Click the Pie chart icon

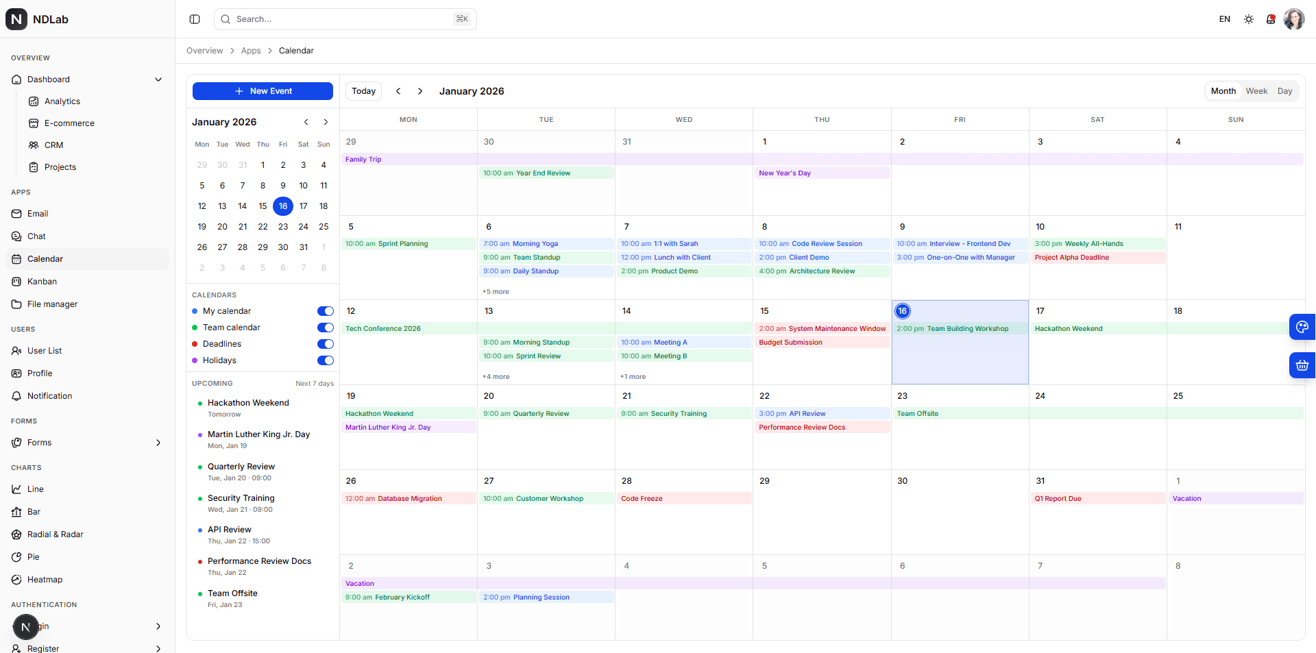16,556
